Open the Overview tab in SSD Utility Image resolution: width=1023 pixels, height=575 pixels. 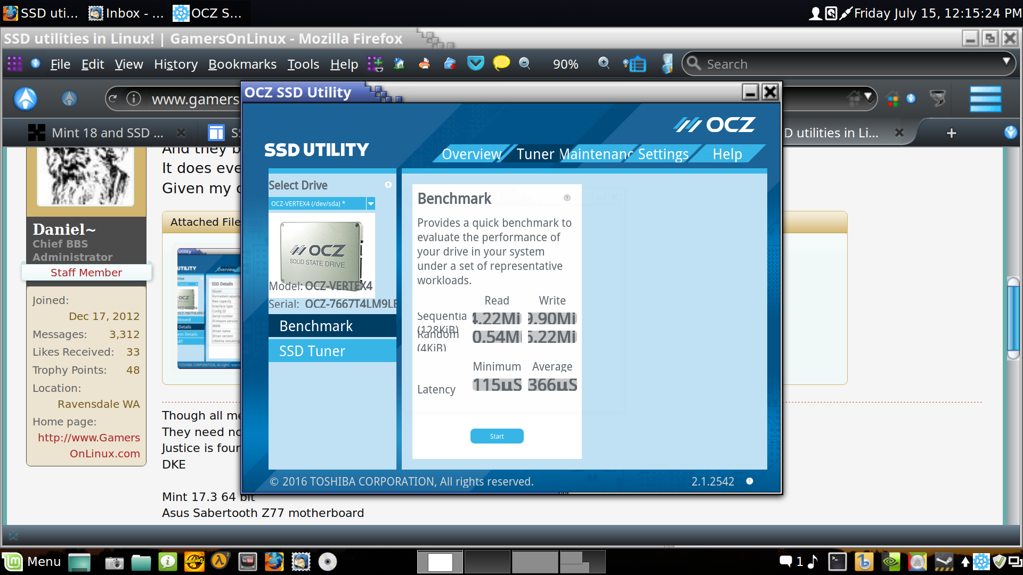pos(472,154)
